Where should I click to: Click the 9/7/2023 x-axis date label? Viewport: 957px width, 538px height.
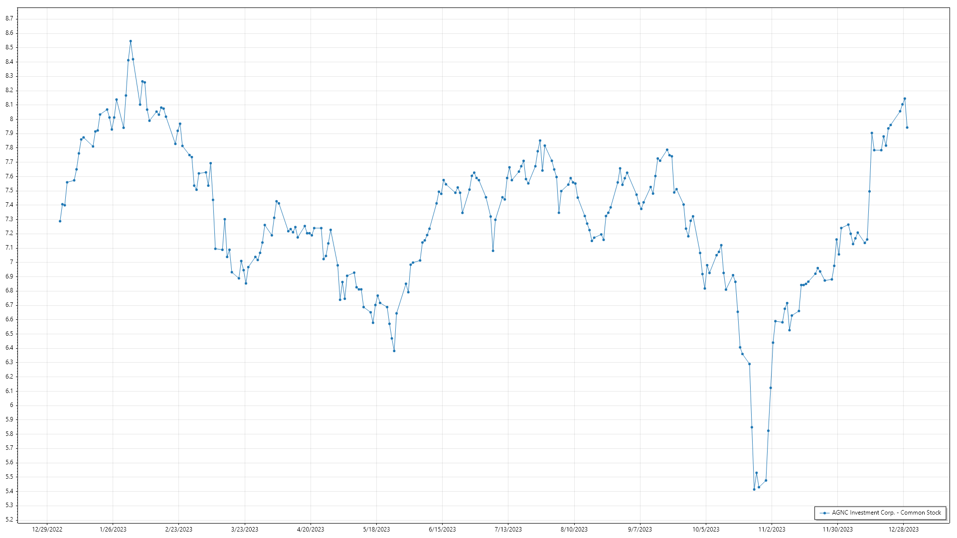(x=640, y=530)
